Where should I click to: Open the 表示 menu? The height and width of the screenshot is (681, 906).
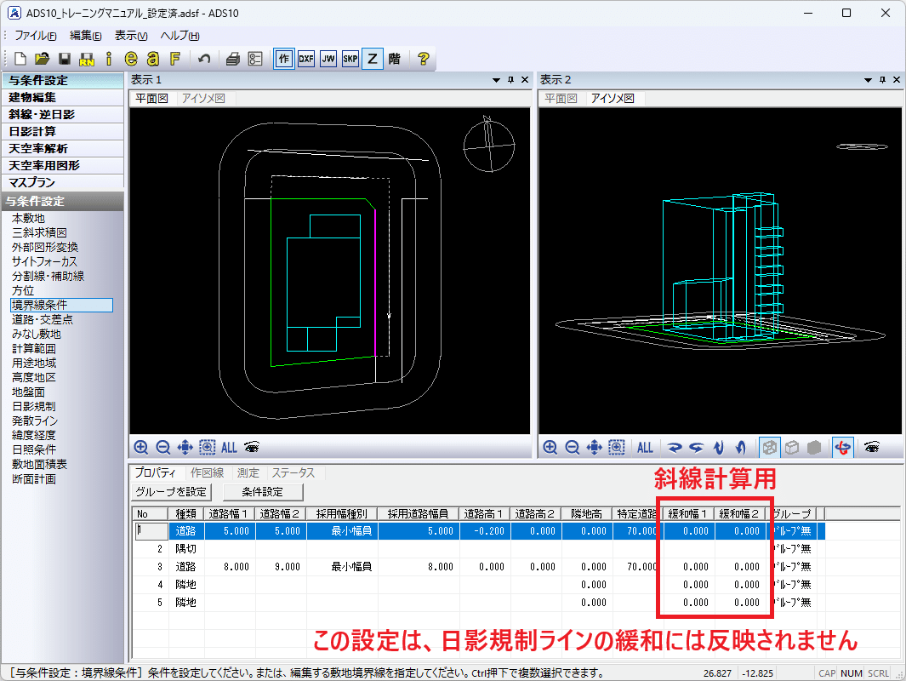[x=131, y=35]
